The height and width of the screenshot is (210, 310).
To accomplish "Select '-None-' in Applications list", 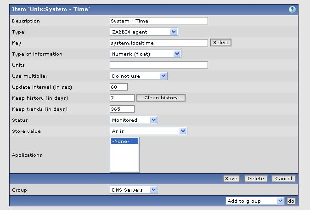I will 124,141.
